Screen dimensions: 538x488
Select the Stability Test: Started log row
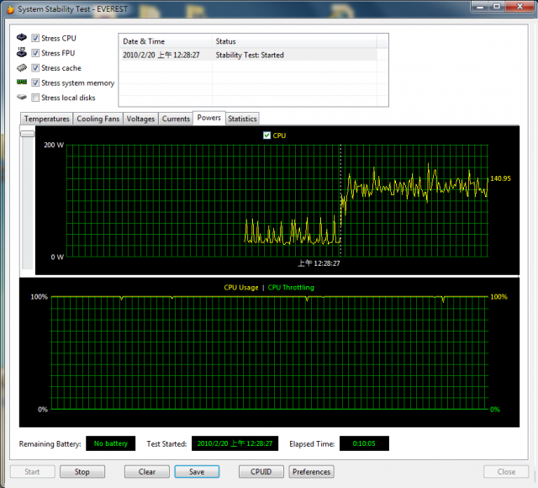click(x=249, y=55)
